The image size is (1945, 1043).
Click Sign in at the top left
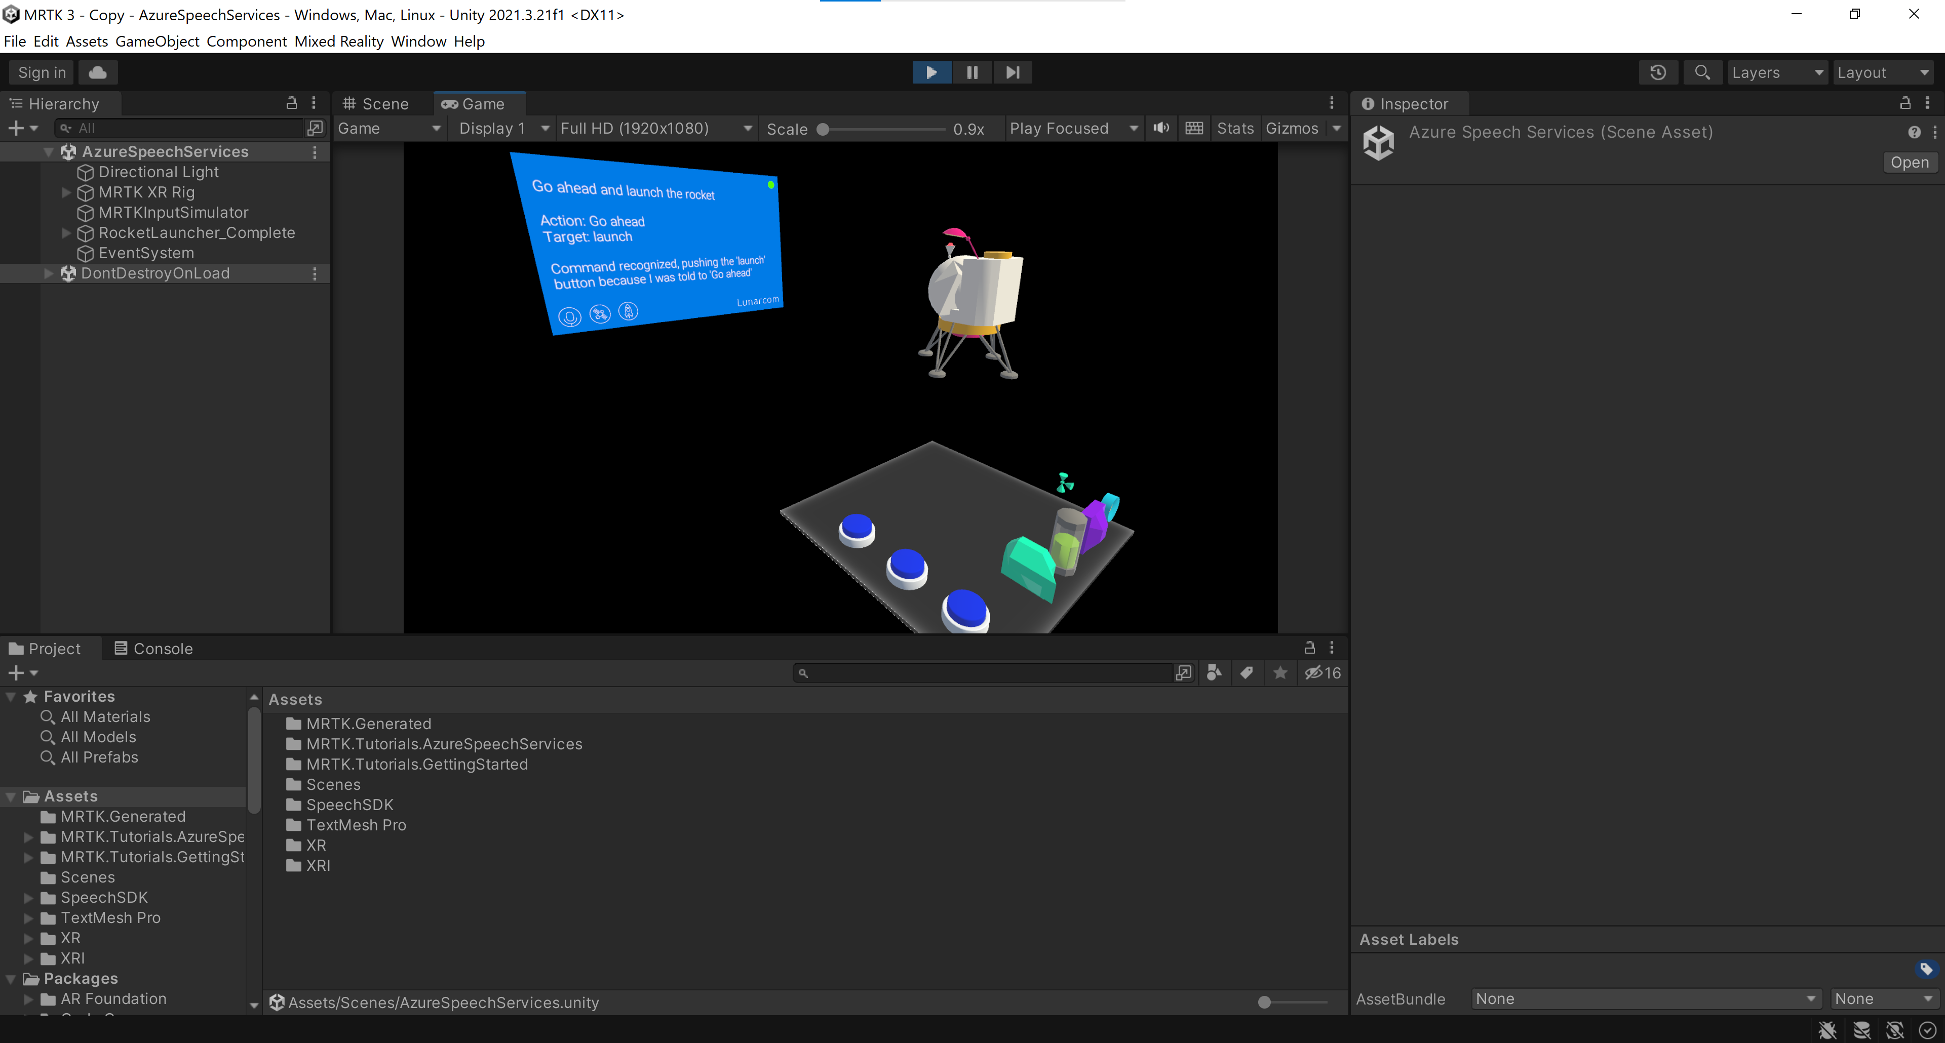(x=41, y=72)
